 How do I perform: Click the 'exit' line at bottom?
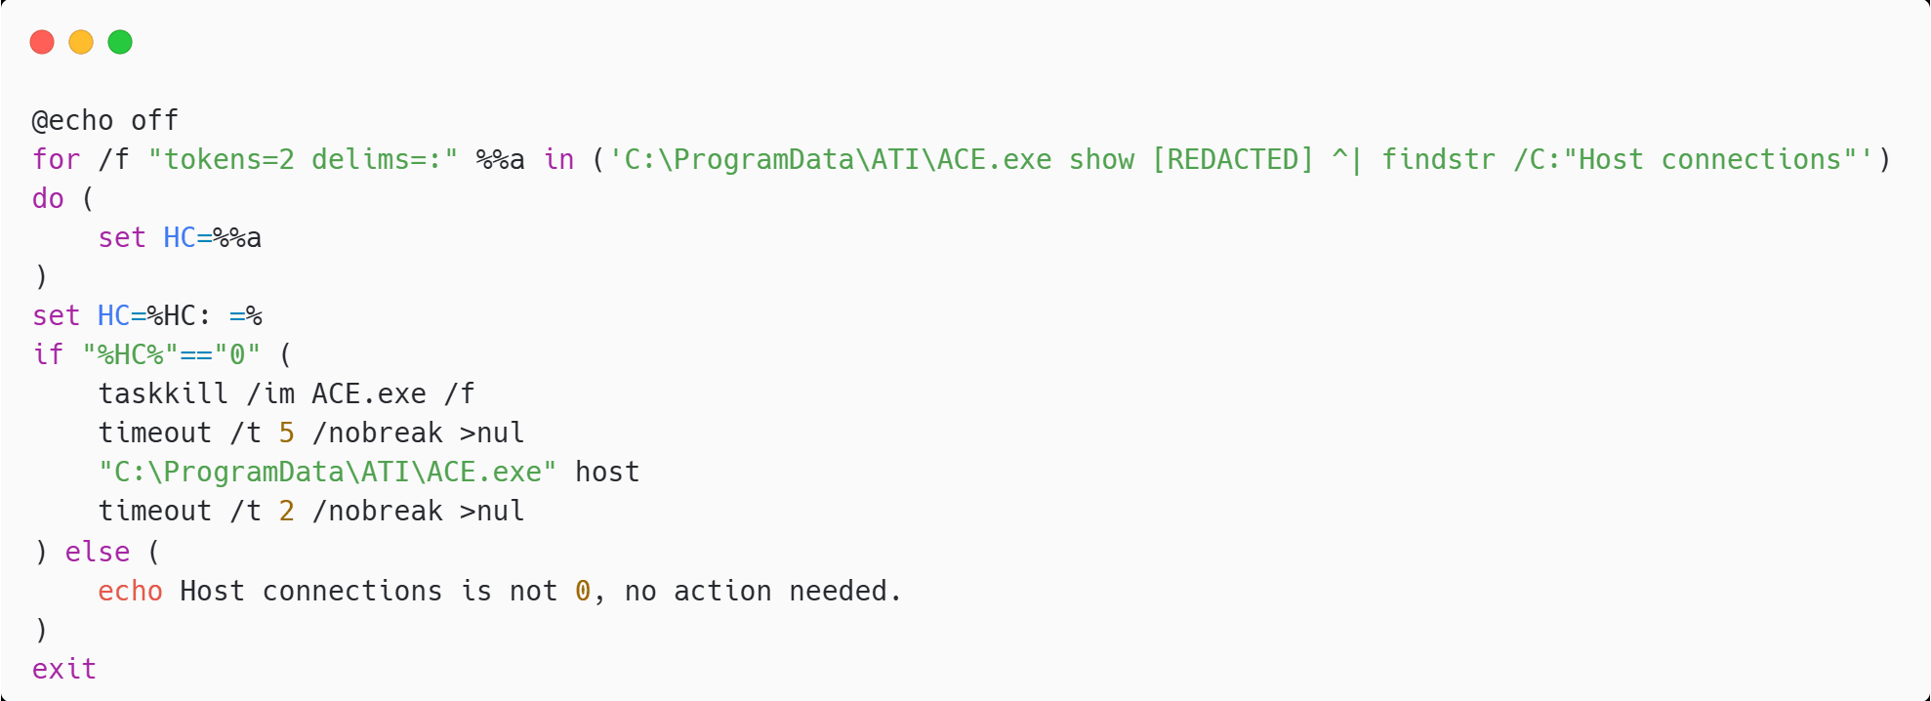[64, 670]
